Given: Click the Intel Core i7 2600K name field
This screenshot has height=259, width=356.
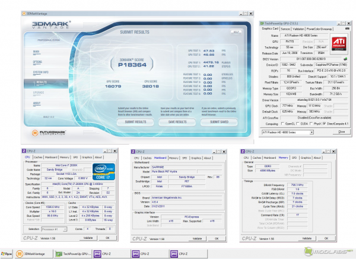Looking at the screenshot, I should click(66, 165).
